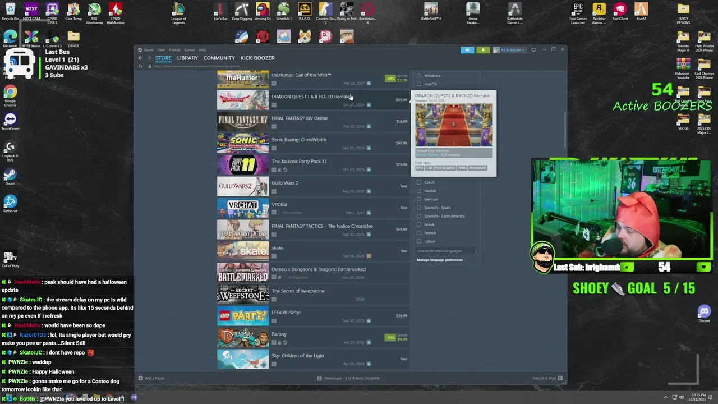The height and width of the screenshot is (404, 718).
Task: Check the macOS filter checkbox
Action: tap(419, 84)
